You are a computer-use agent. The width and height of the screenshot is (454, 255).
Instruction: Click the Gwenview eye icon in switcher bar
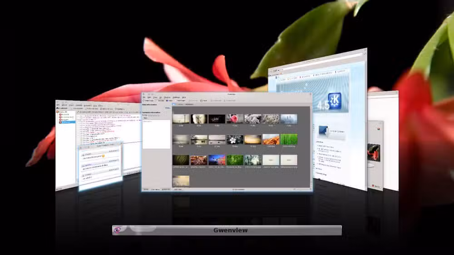118,230
